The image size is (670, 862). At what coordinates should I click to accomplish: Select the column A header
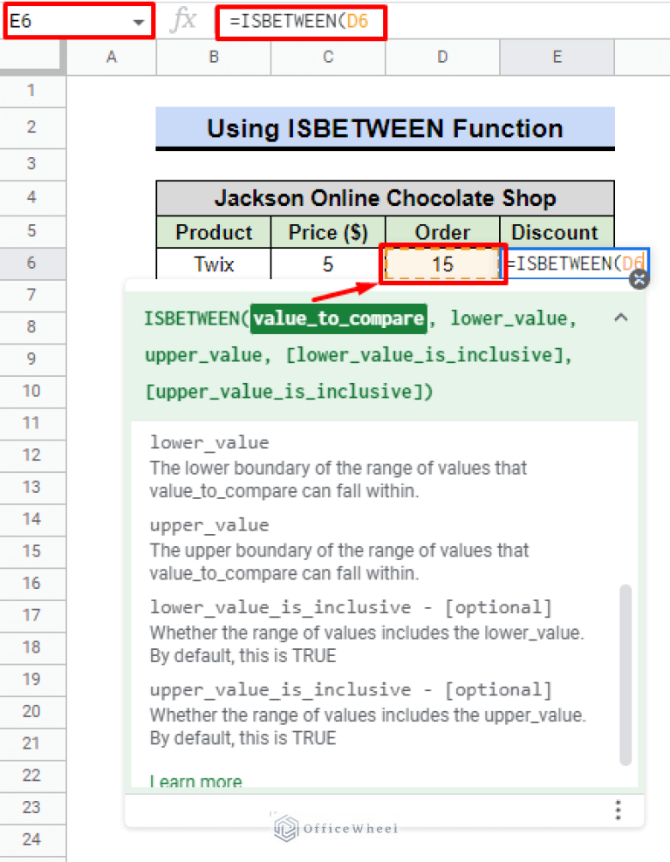[x=111, y=57]
